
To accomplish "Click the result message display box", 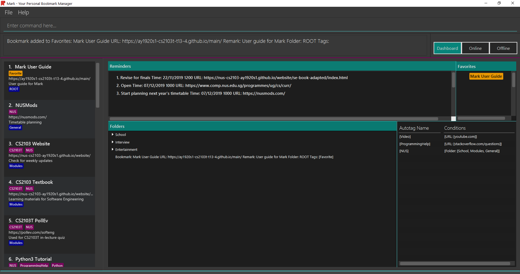I will [x=215, y=45].
